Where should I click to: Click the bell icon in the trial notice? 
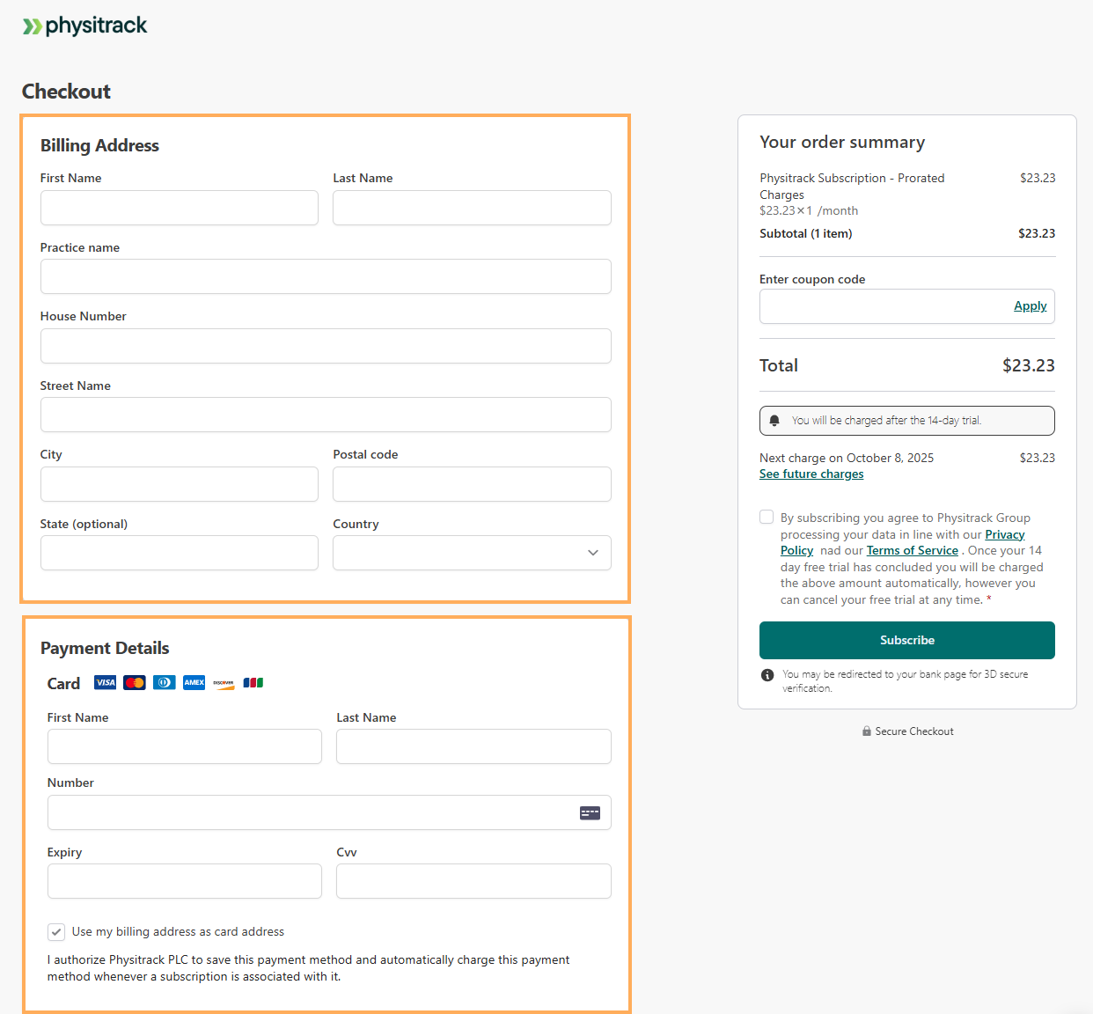(774, 420)
